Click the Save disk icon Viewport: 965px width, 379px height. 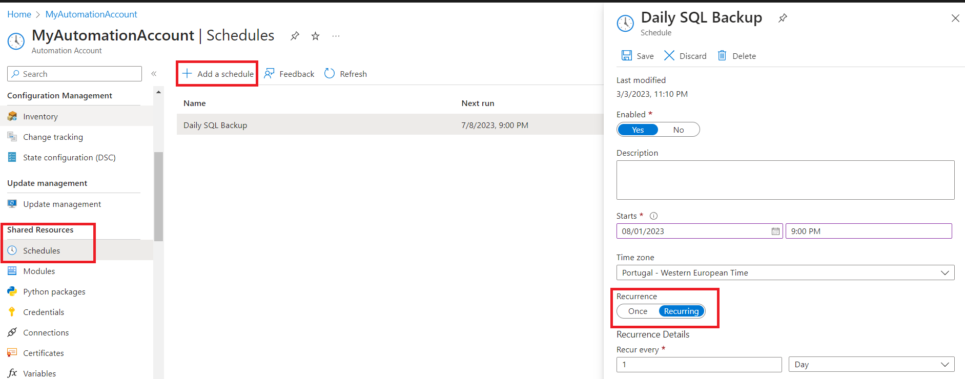626,55
